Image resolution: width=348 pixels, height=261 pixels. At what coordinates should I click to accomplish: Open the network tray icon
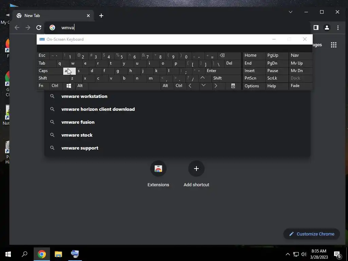(296, 254)
